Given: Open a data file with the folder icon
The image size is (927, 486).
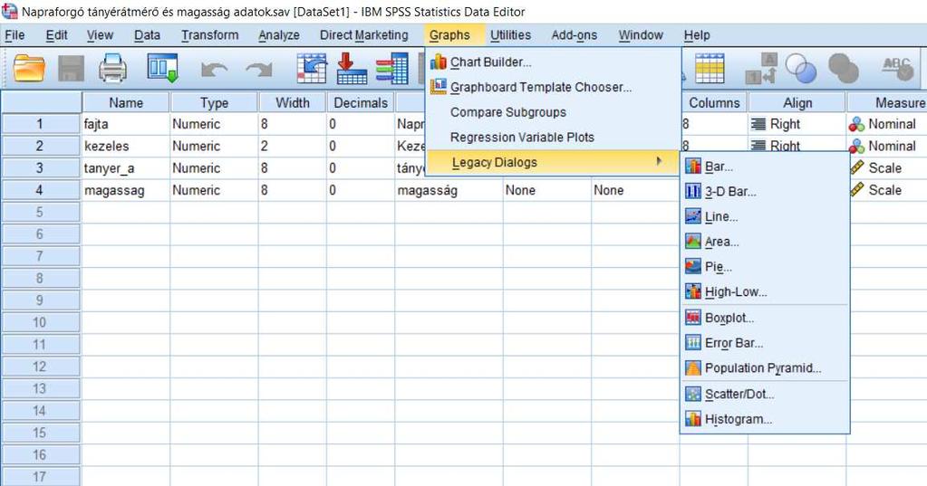Looking at the screenshot, I should [x=29, y=68].
